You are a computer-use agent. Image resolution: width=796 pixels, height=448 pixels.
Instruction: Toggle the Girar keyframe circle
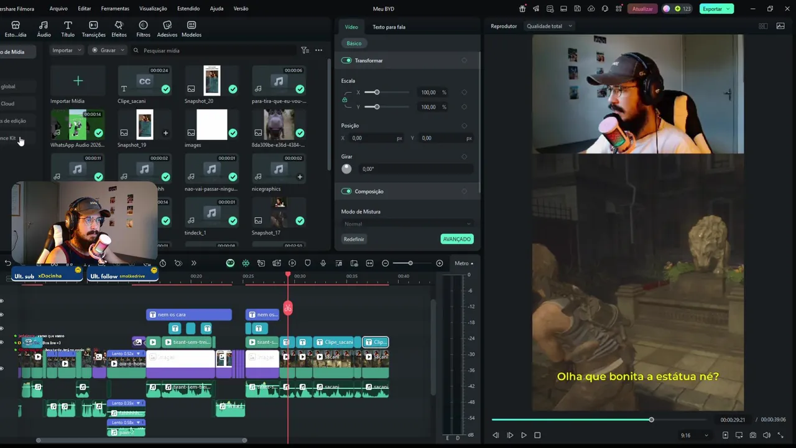(x=464, y=157)
